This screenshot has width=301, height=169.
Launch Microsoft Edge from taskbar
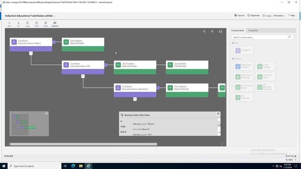point(73,166)
